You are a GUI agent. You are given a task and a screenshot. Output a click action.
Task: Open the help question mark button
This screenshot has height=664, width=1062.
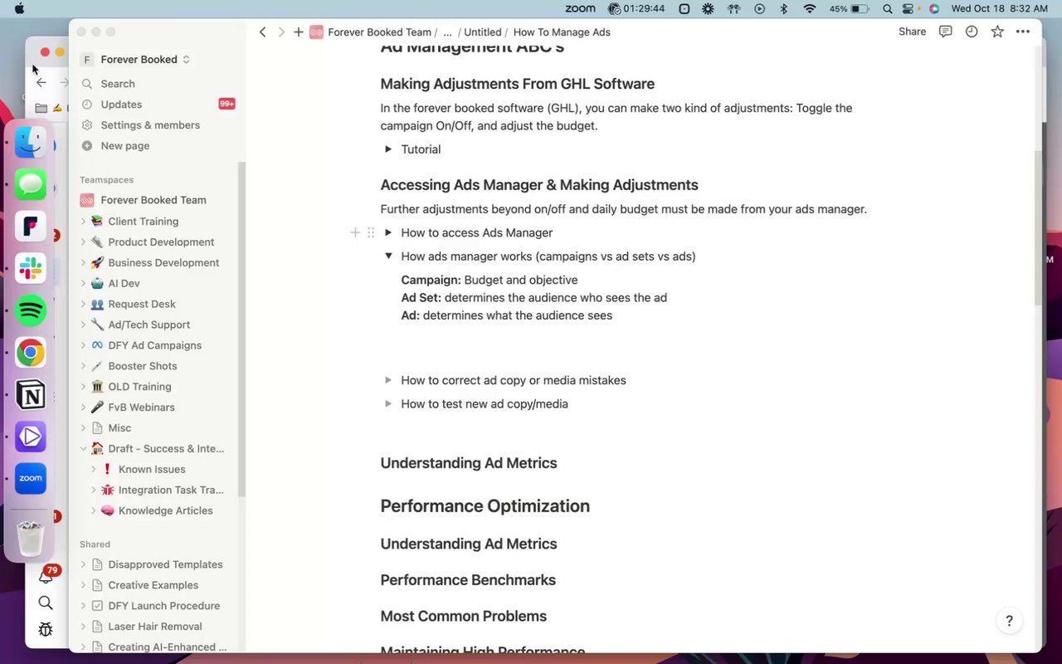(1009, 621)
